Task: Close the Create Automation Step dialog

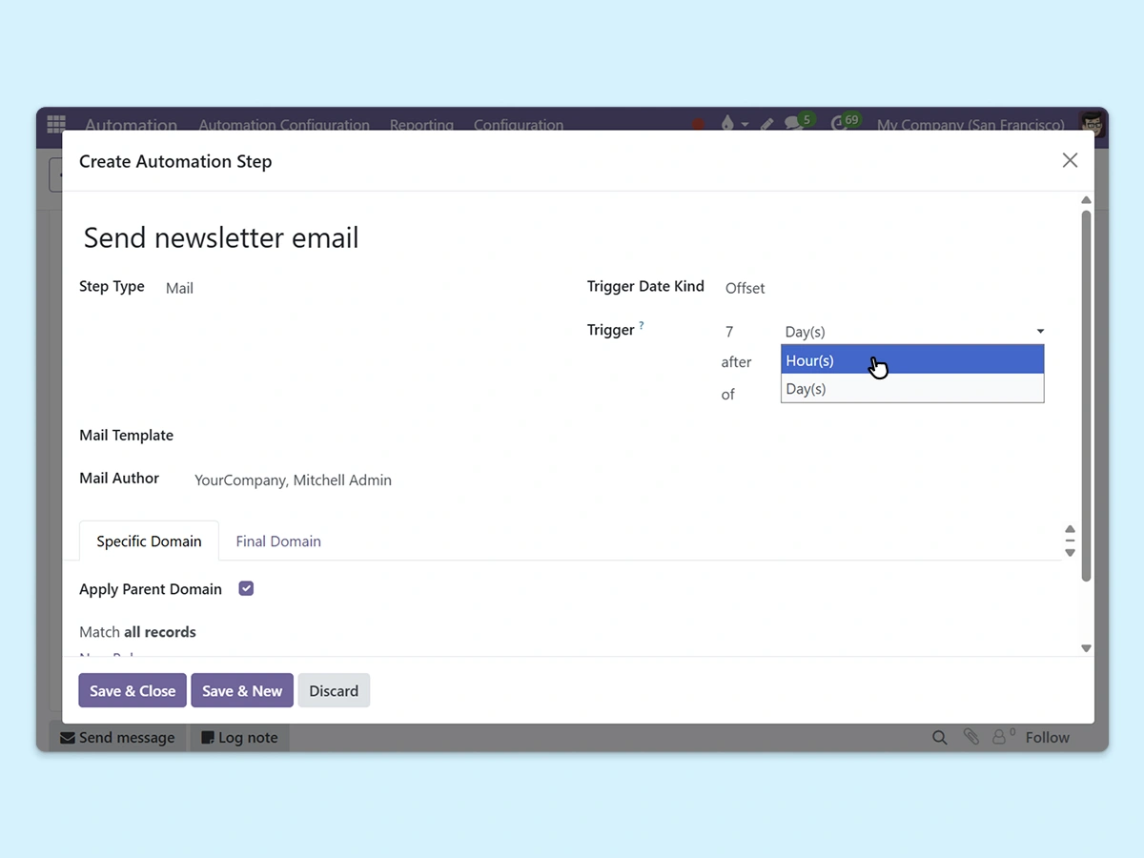Action: (1070, 160)
